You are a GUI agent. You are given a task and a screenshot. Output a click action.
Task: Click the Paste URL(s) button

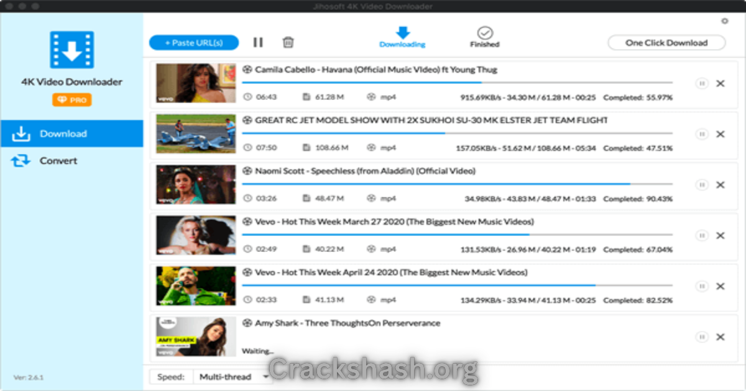[194, 43]
